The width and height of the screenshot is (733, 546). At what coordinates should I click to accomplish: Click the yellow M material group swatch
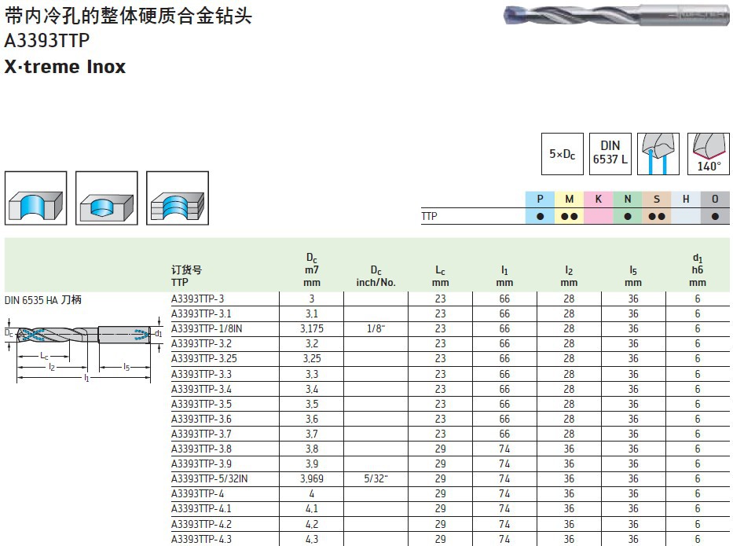570,207
